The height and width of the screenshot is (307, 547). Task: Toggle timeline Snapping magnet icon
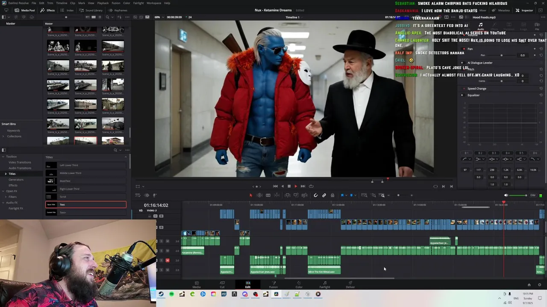pos(316,195)
